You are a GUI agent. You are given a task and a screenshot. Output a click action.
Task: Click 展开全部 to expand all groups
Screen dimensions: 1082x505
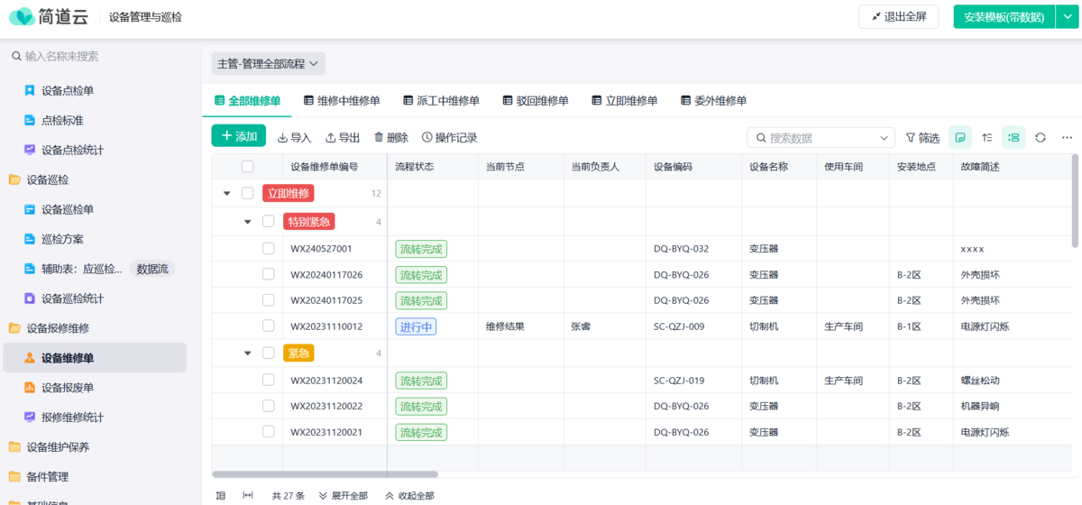[343, 496]
